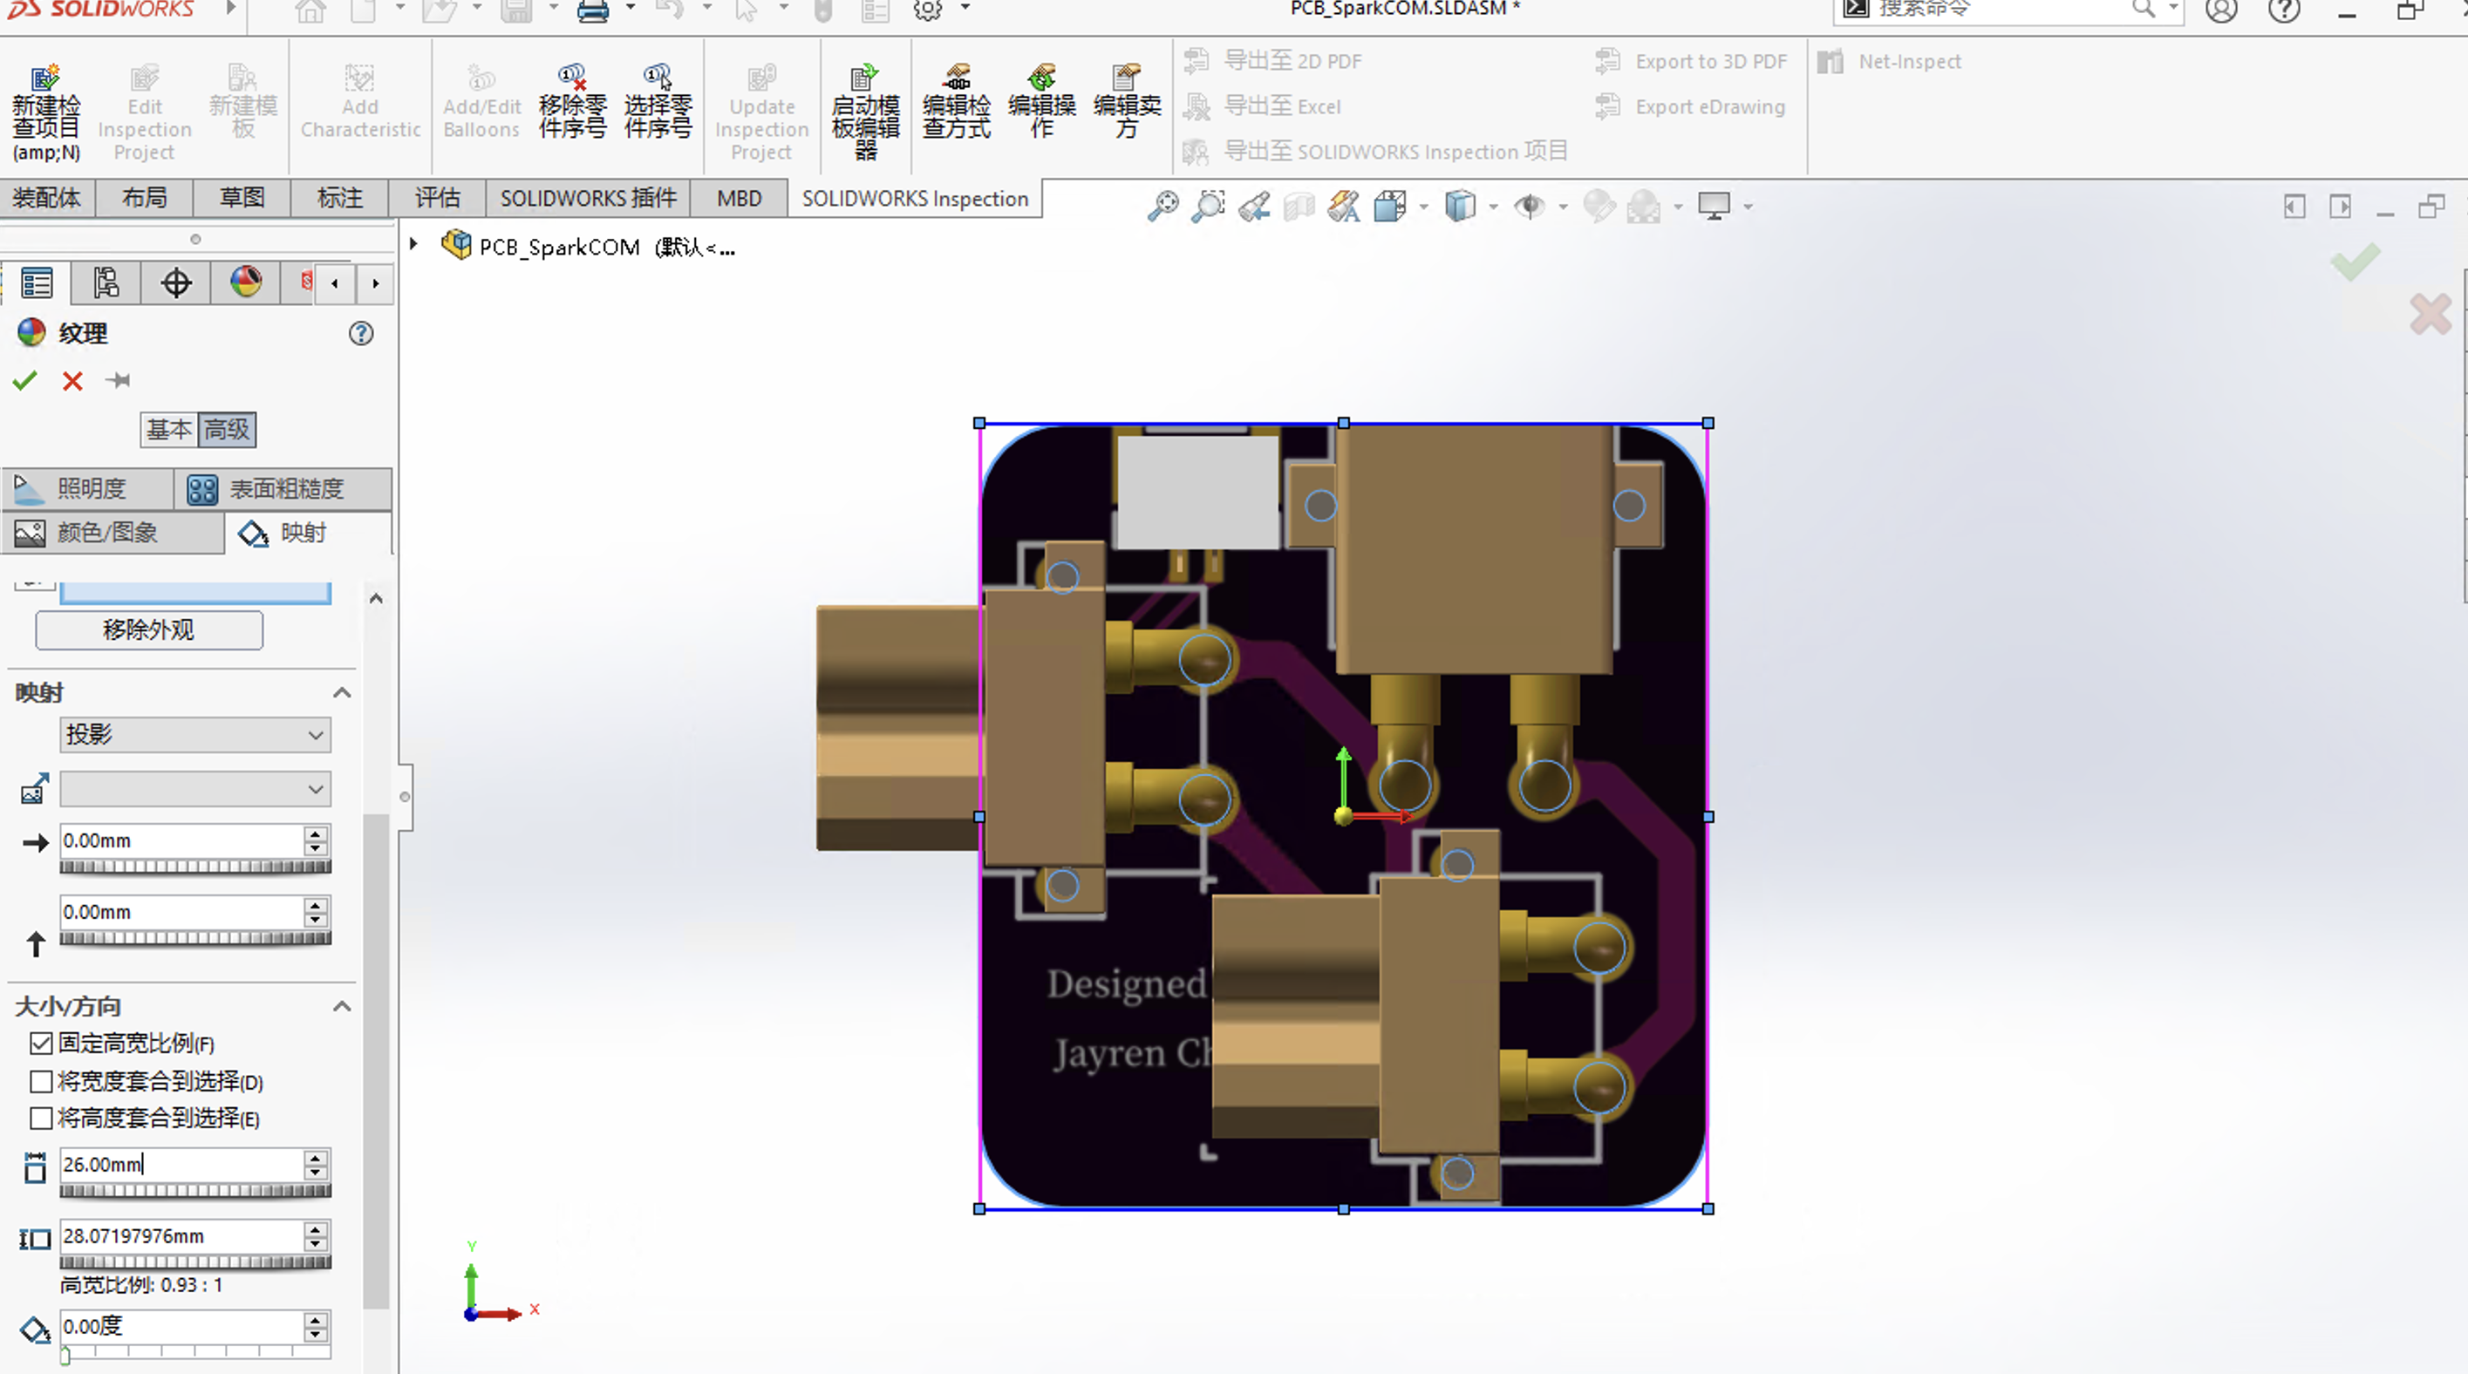Click horizontal offset thumbwheel slider
Image resolution: width=2468 pixels, height=1374 pixels.
pyautogui.click(x=195, y=867)
